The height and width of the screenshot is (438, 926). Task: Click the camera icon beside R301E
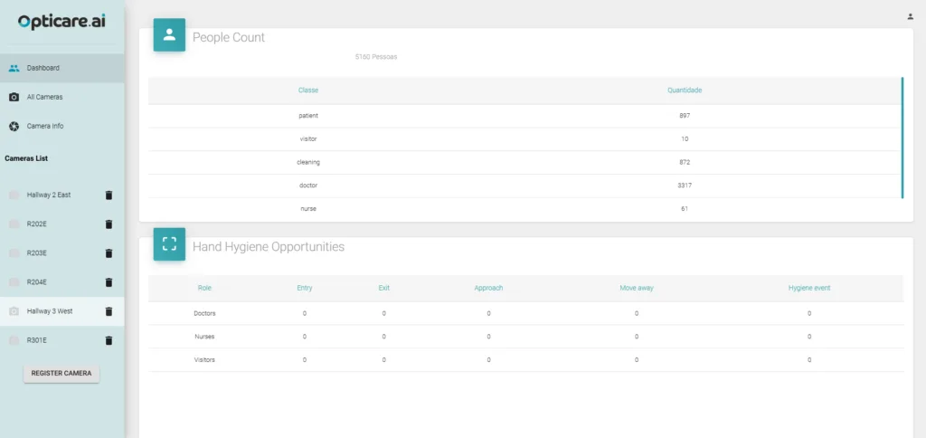[14, 340]
